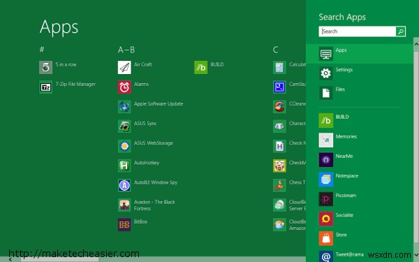Screen dimensions: 419x262
Task: Click the horizontal scrollbar left arrow
Action: click(10, 259)
